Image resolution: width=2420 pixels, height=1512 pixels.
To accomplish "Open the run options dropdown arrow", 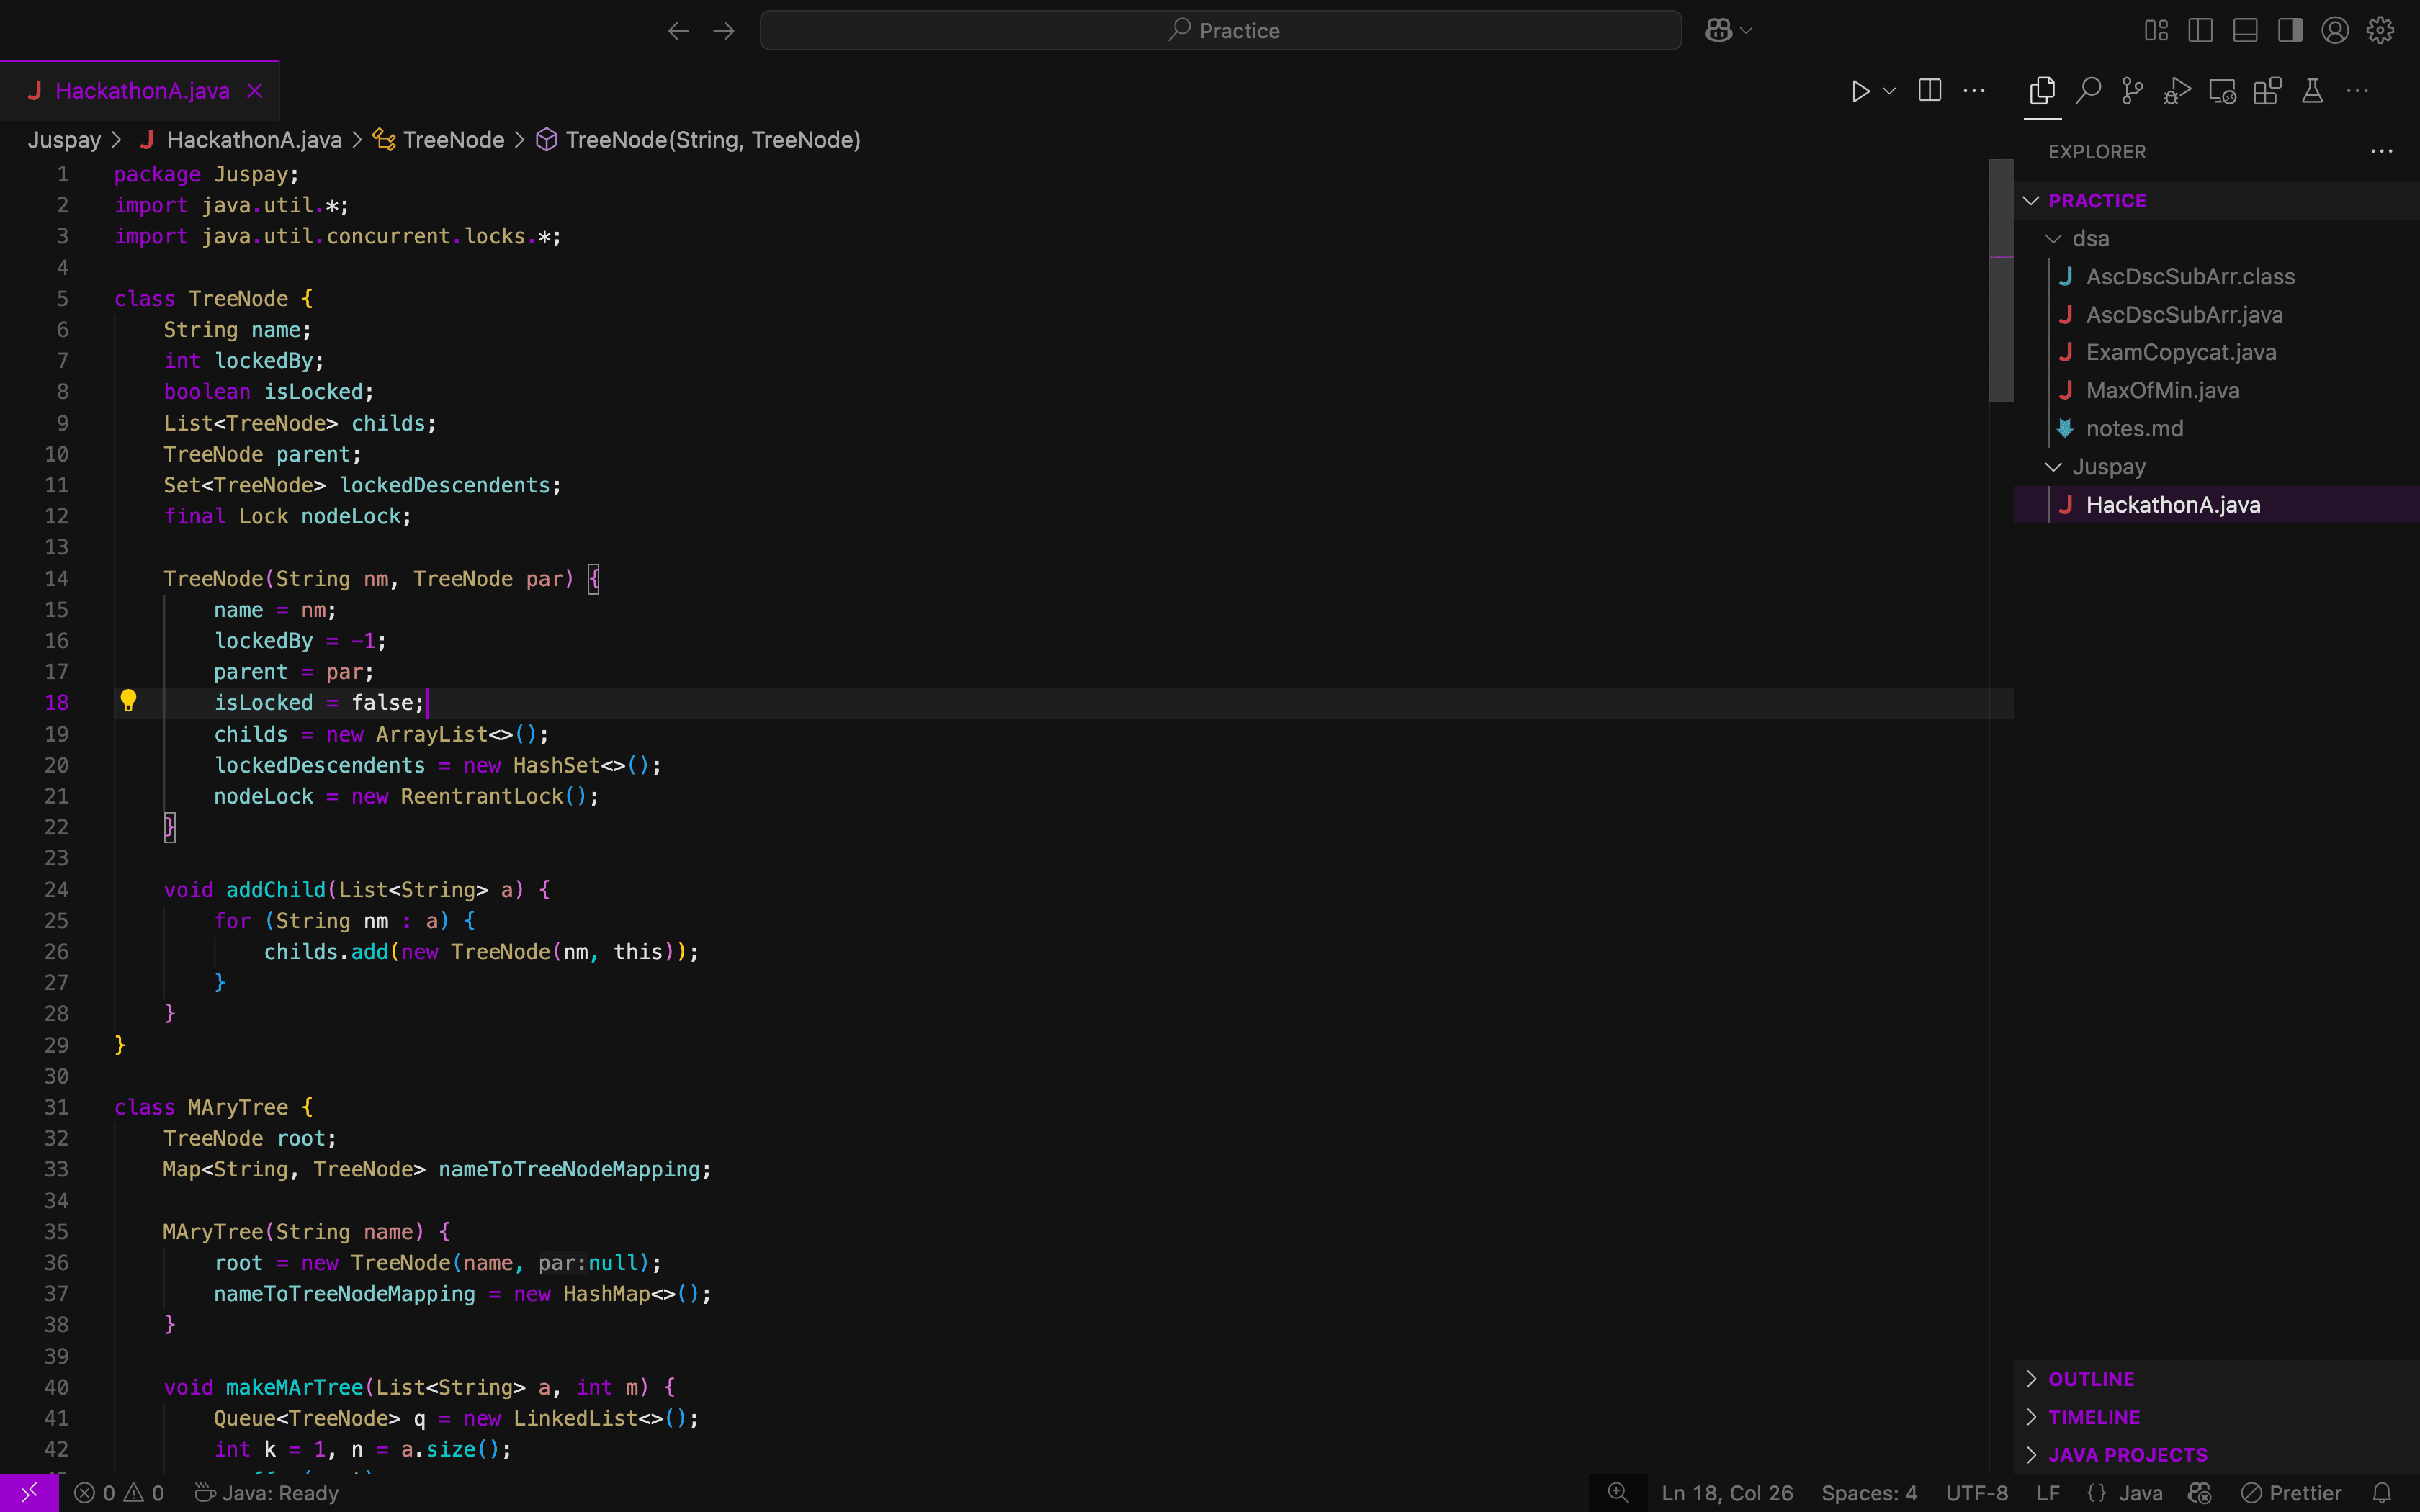I will coord(1888,90).
